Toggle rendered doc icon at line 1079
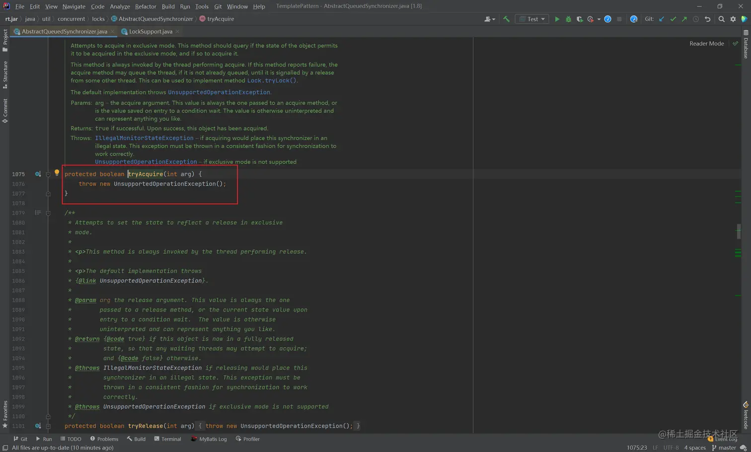 coord(38,213)
